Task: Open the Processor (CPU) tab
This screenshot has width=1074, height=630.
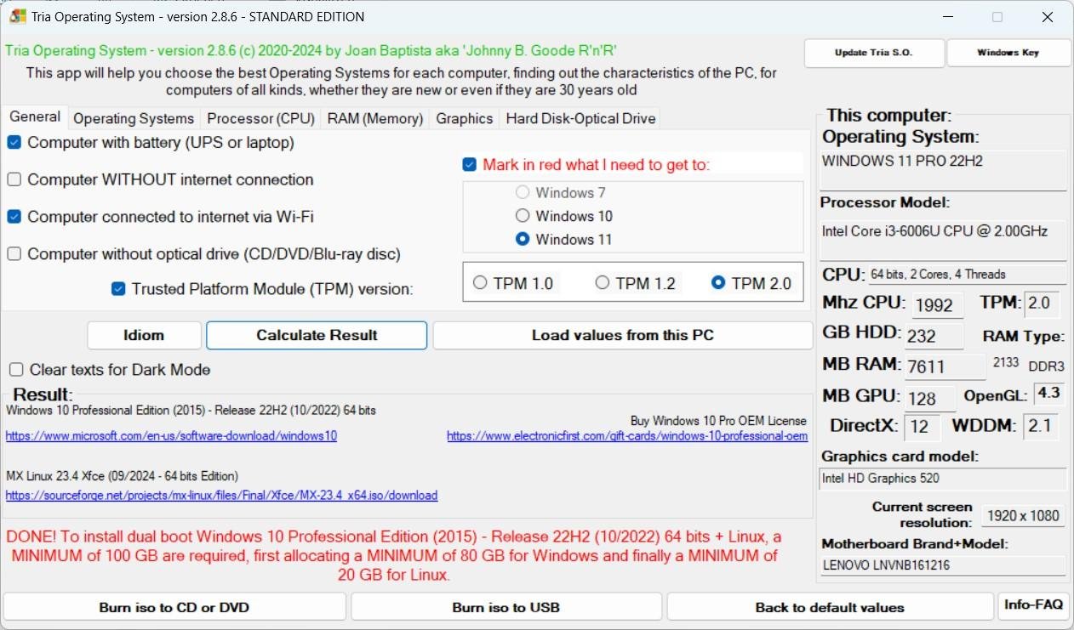Action: click(260, 119)
